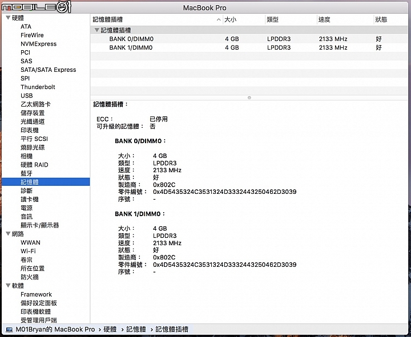
Task: Select USB in the sidebar
Action: [27, 96]
